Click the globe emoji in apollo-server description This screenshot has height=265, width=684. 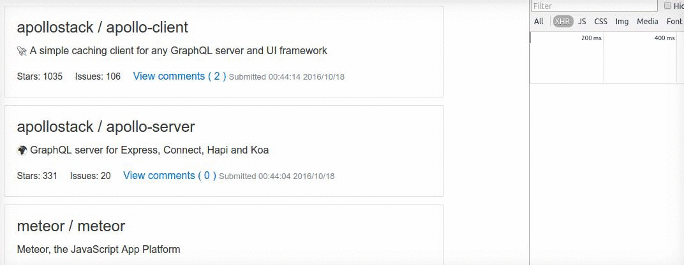click(x=22, y=151)
